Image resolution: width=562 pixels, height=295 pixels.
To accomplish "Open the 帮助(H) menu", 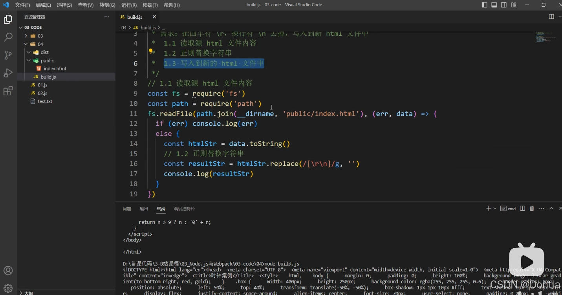I will 172,5.
